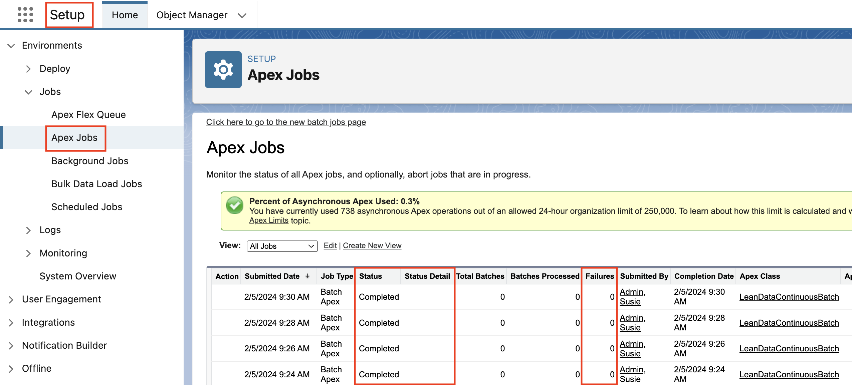
Task: Open the Apex Limits topic link
Action: 269,220
